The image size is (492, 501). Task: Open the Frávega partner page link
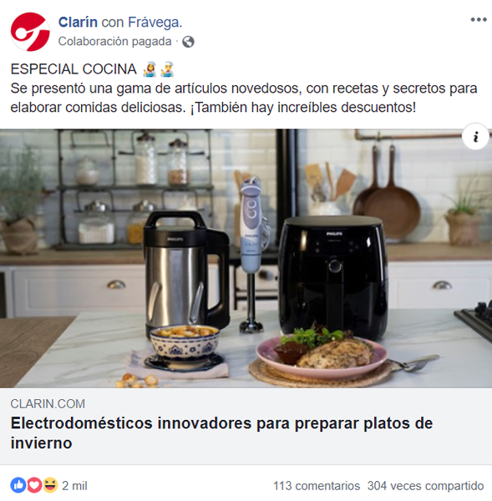pos(155,23)
